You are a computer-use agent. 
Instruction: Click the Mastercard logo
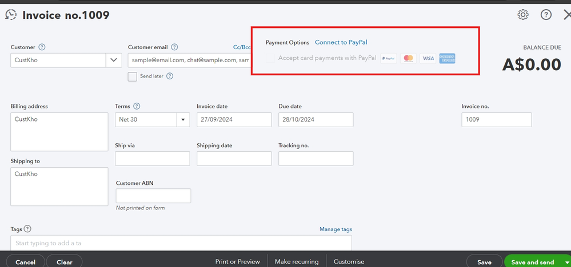(x=408, y=59)
